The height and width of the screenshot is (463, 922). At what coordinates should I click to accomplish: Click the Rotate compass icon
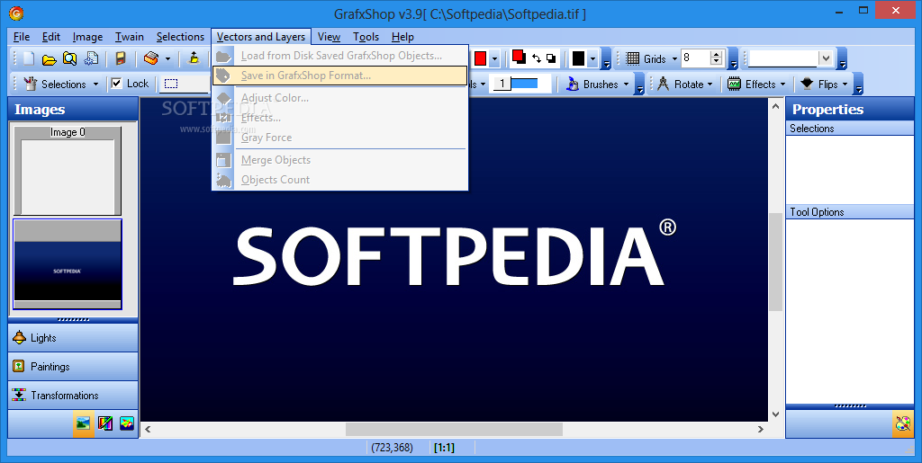tap(664, 84)
